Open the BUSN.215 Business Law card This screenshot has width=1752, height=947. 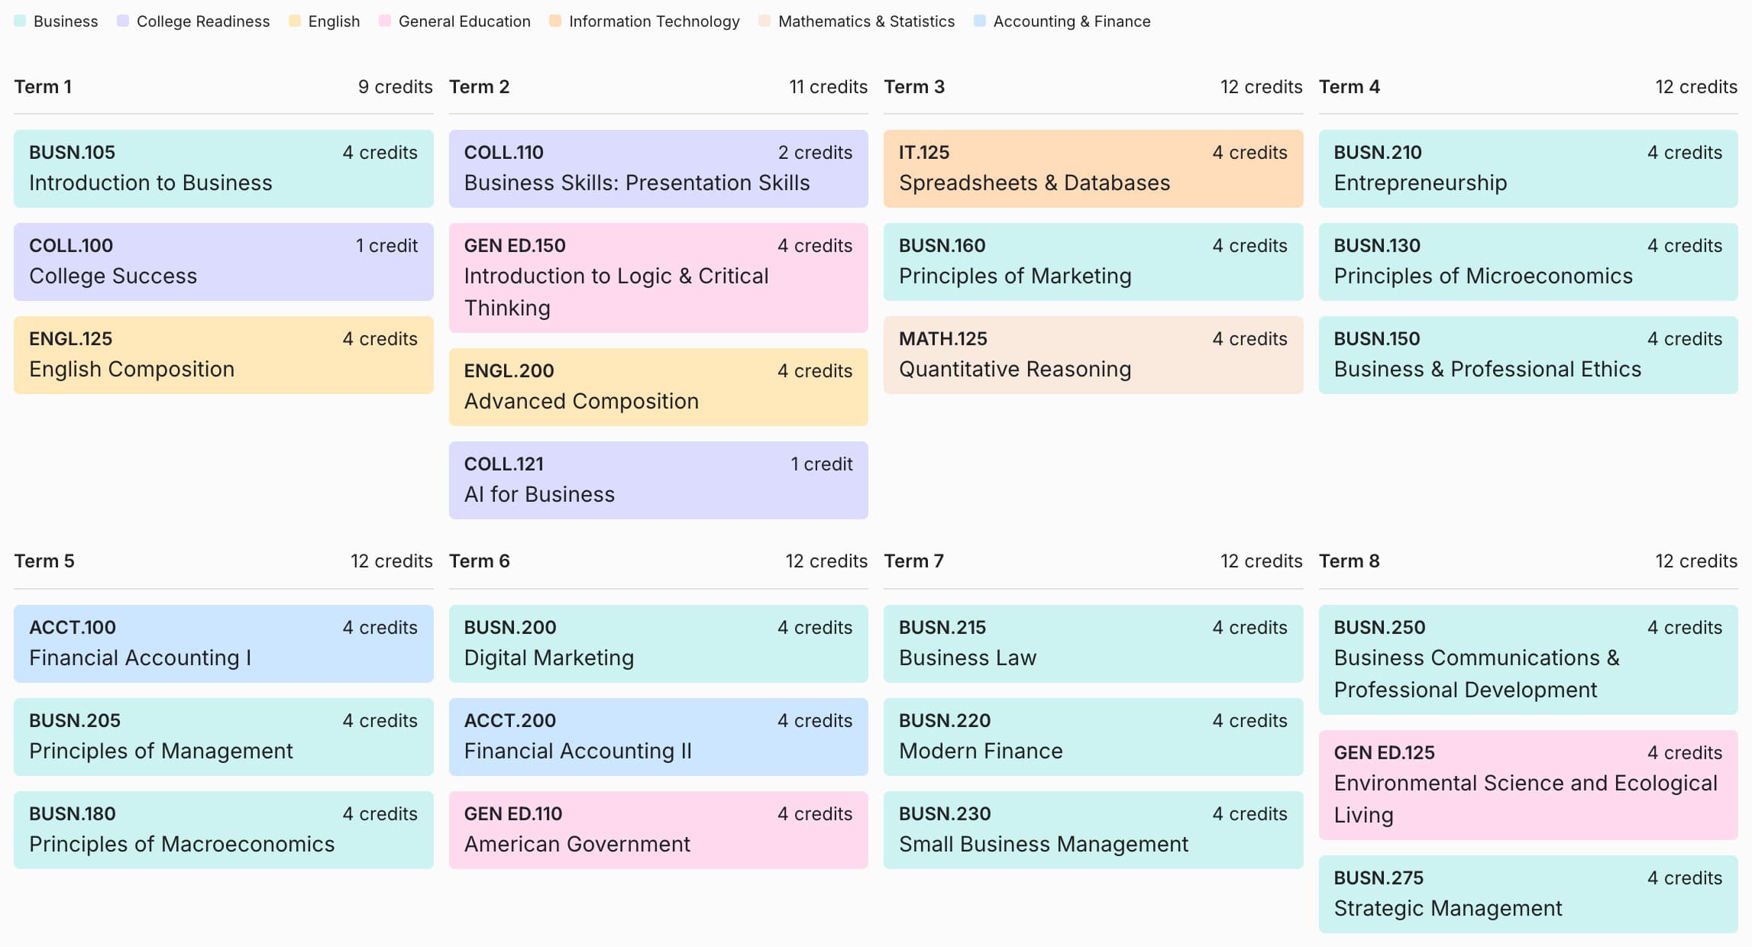coord(1094,643)
